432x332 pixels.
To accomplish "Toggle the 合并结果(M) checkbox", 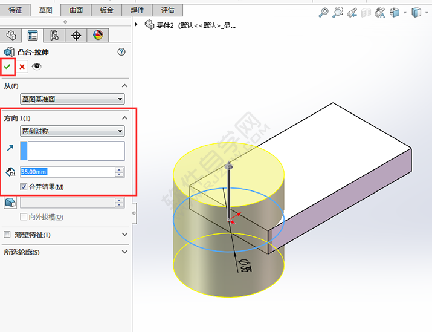I will [x=24, y=187].
